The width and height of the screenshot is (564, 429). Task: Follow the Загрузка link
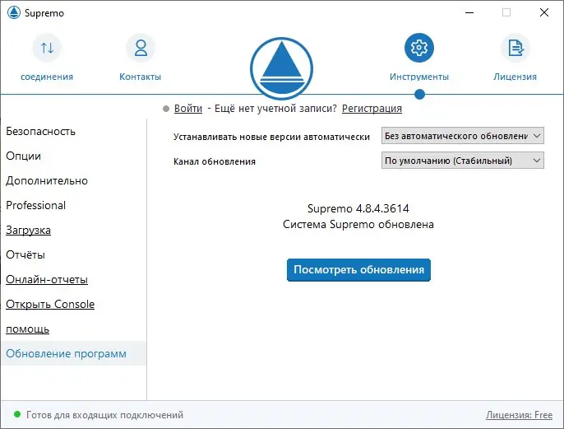point(28,231)
